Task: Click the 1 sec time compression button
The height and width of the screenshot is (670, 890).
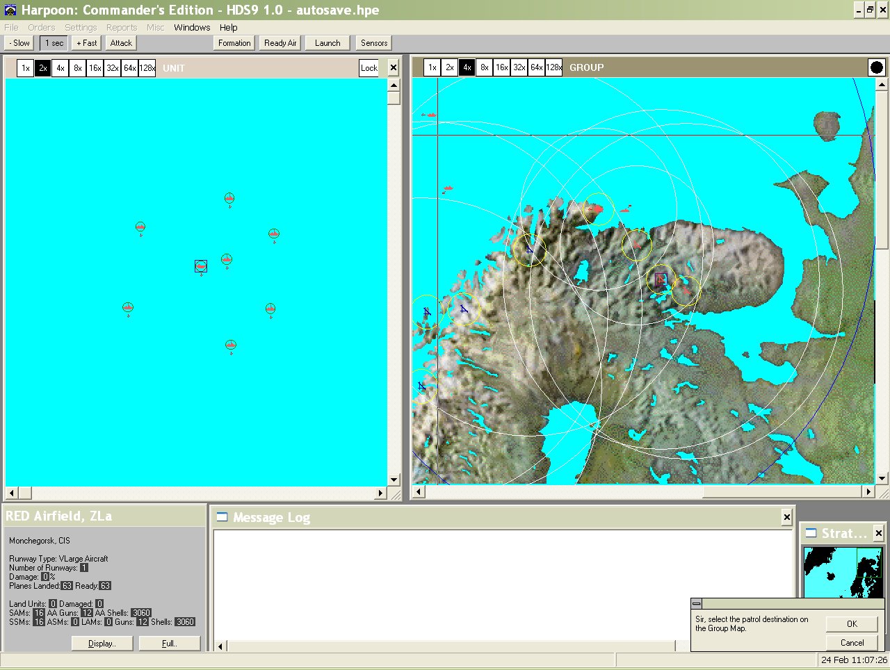Action: tap(54, 43)
